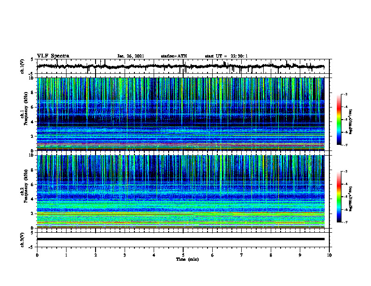Click the ch.1 spectrogram panel

[x=180, y=114]
